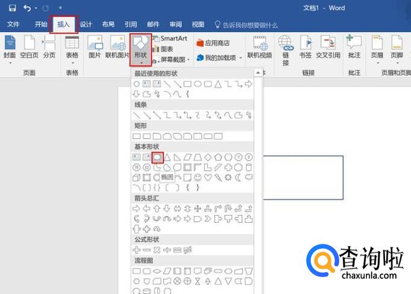Insert a 空白页 blank page
This screenshot has width=411, height=294.
click(29, 46)
